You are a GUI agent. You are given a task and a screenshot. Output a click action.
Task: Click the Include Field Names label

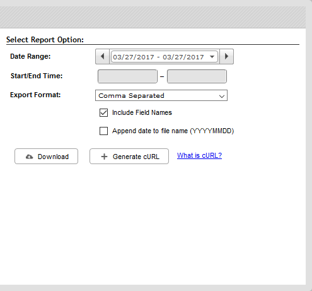click(142, 112)
